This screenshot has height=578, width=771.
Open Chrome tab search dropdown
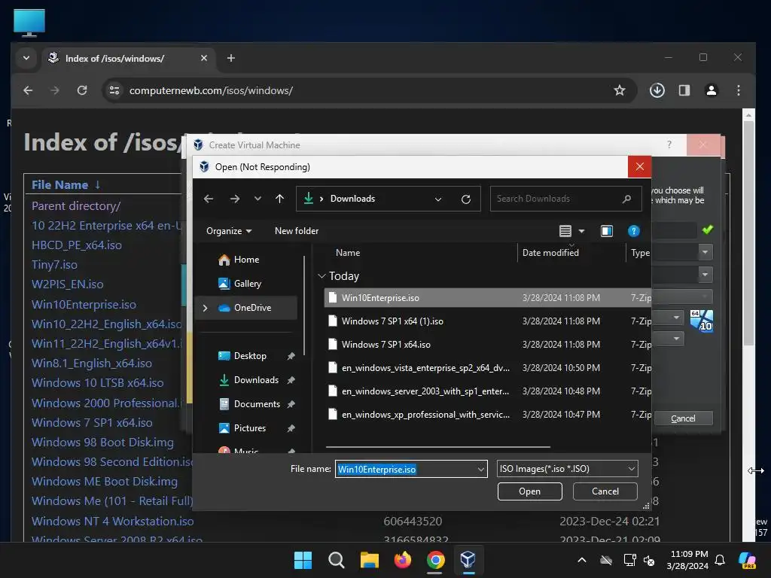26,58
